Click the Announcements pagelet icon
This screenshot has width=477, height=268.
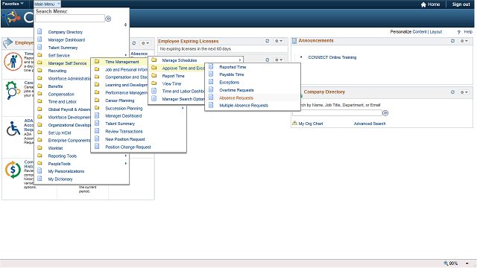click(294, 41)
